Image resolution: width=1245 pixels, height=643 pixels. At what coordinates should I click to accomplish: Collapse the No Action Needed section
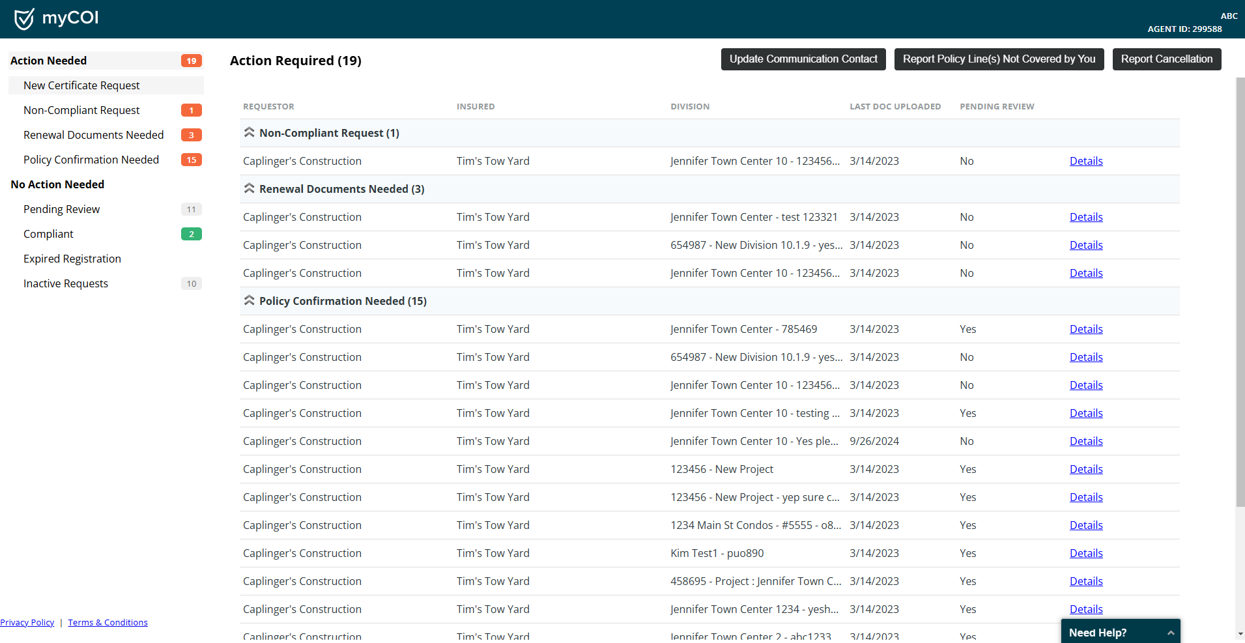57,184
